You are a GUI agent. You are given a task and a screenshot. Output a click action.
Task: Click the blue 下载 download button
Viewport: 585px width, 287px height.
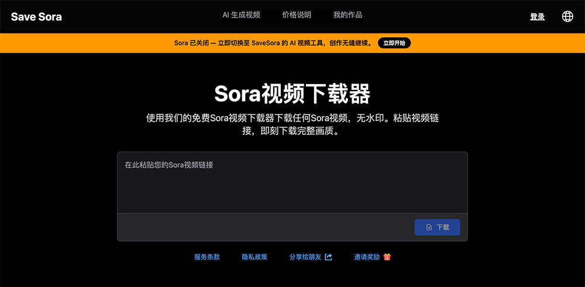(x=437, y=227)
